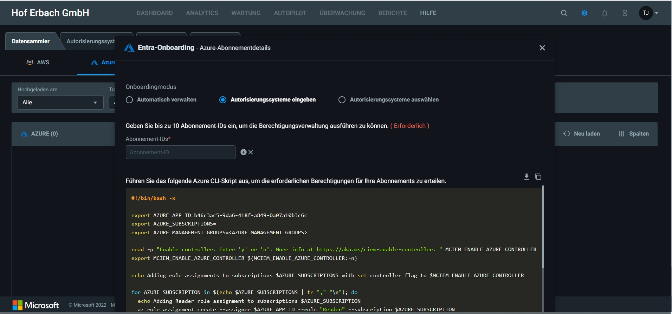Click the Microsoft logo in footer
This screenshot has width=672, height=314.
tap(36, 305)
